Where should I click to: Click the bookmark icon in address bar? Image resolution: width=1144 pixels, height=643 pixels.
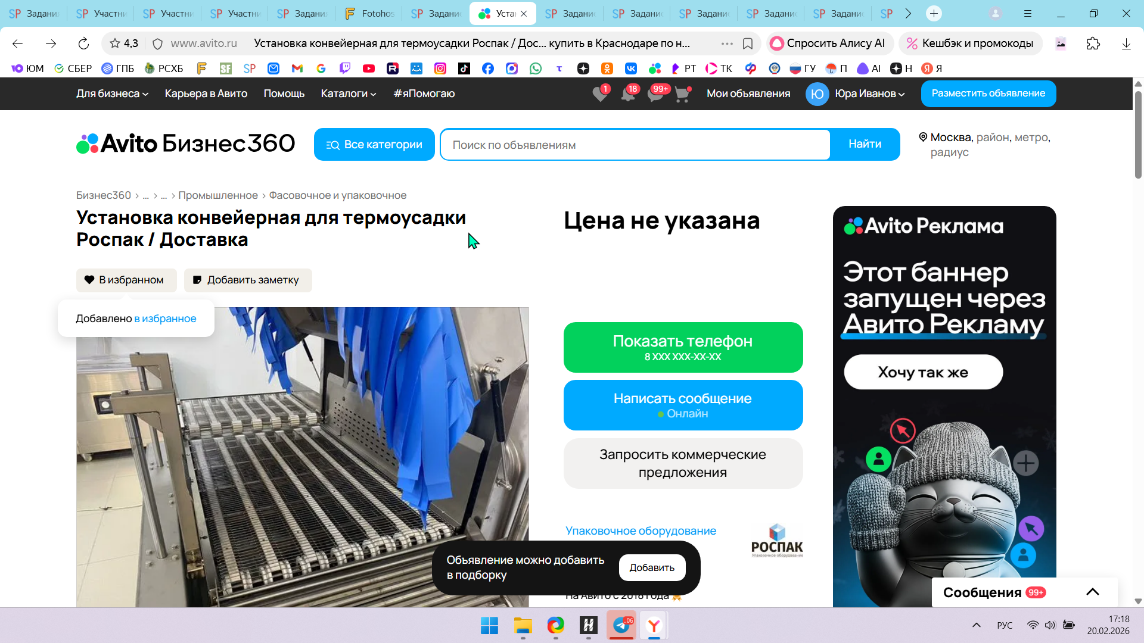[748, 43]
